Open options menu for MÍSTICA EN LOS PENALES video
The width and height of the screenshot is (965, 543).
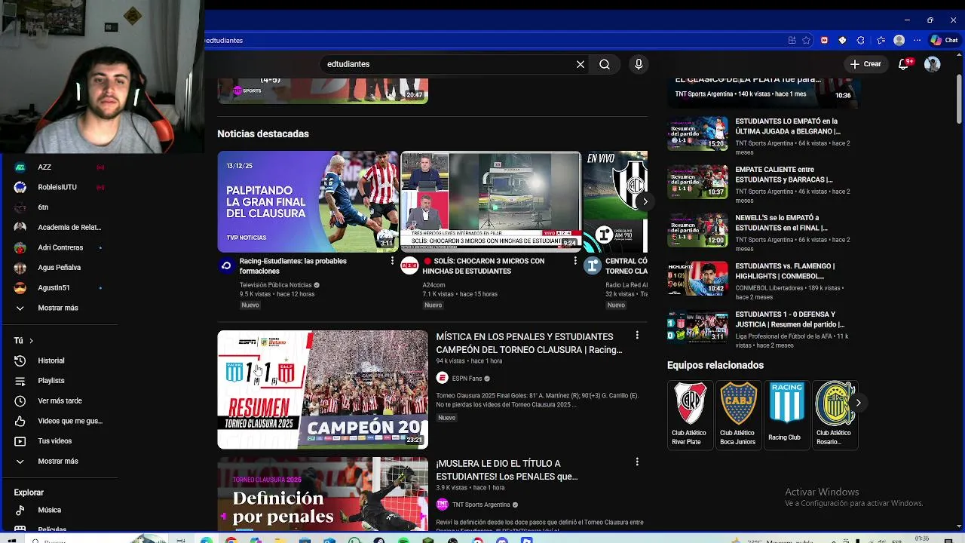(637, 336)
